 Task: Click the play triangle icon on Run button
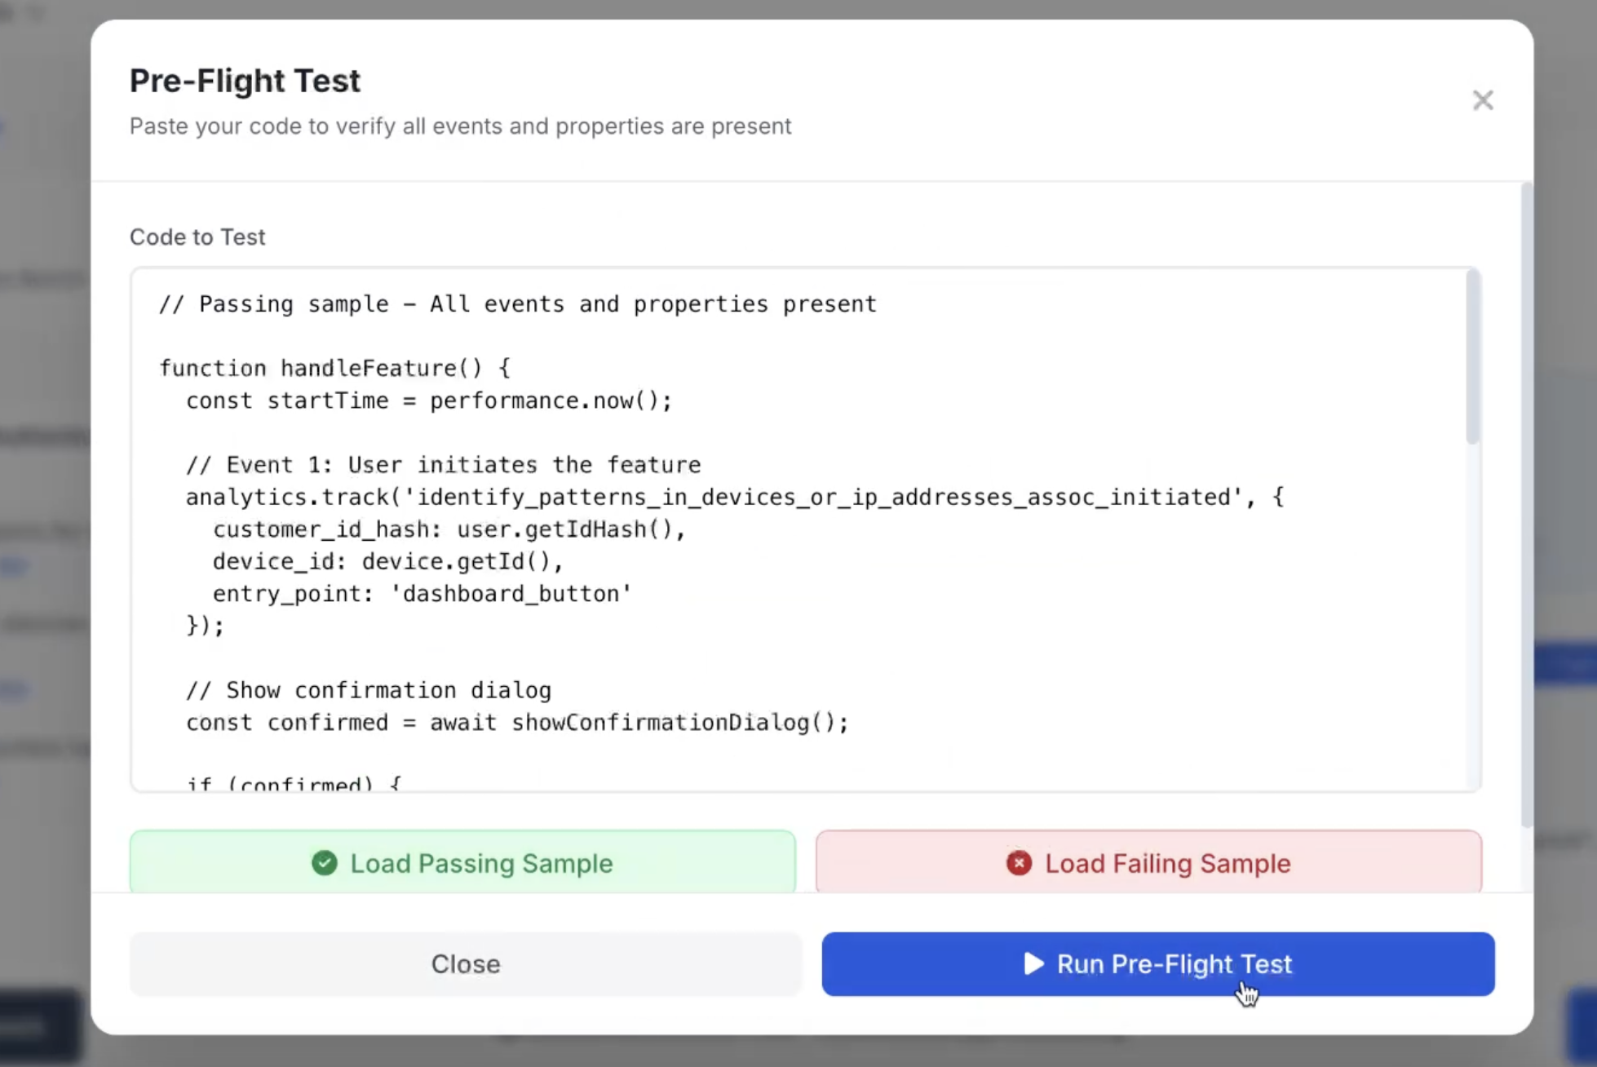point(1033,963)
